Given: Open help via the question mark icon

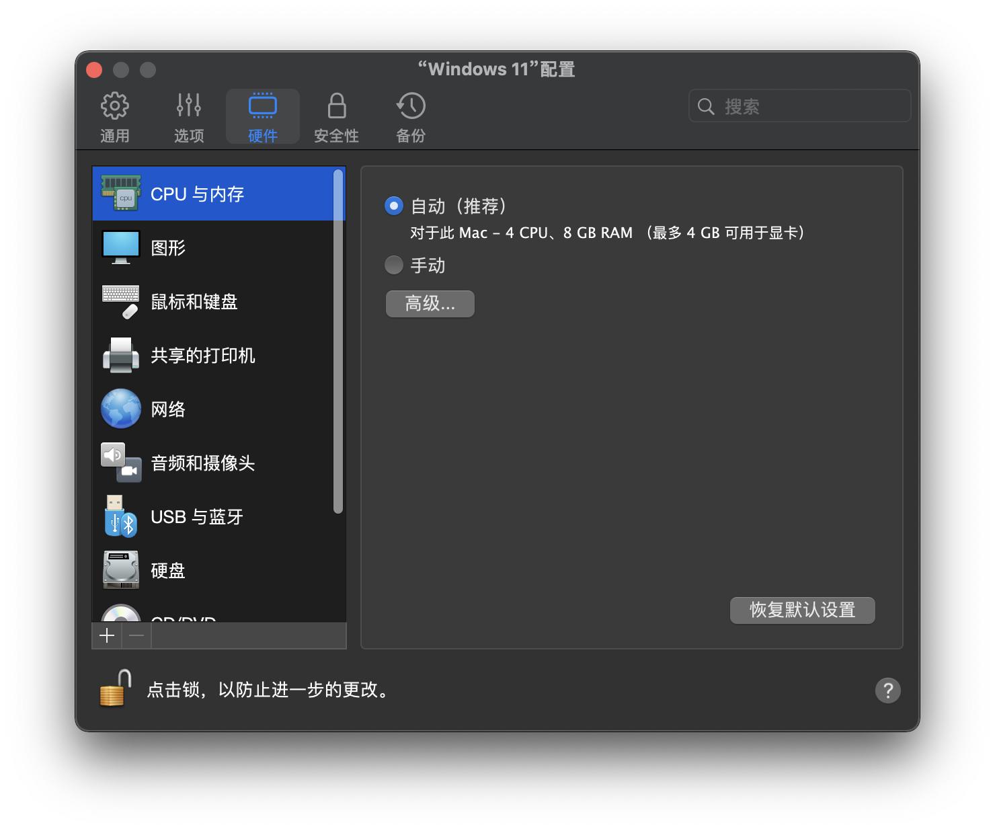Looking at the screenshot, I should coord(887,690).
